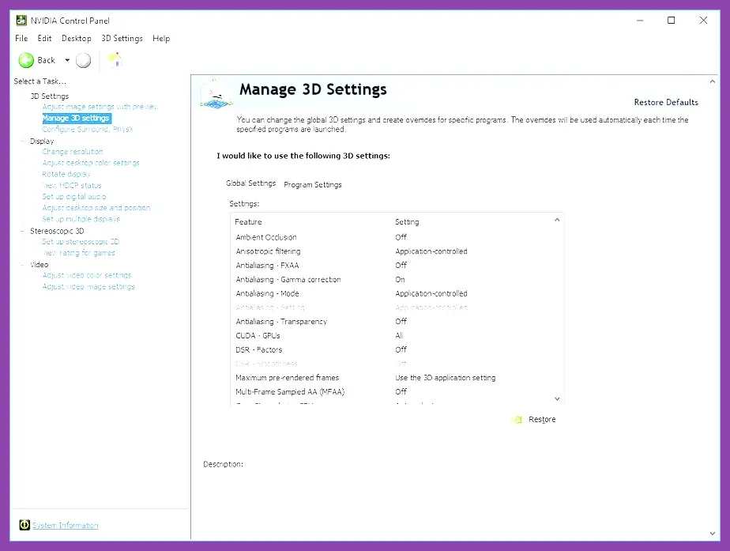This screenshot has height=551, width=730.
Task: Click the Gamma correction 'On' value
Action: tap(400, 280)
